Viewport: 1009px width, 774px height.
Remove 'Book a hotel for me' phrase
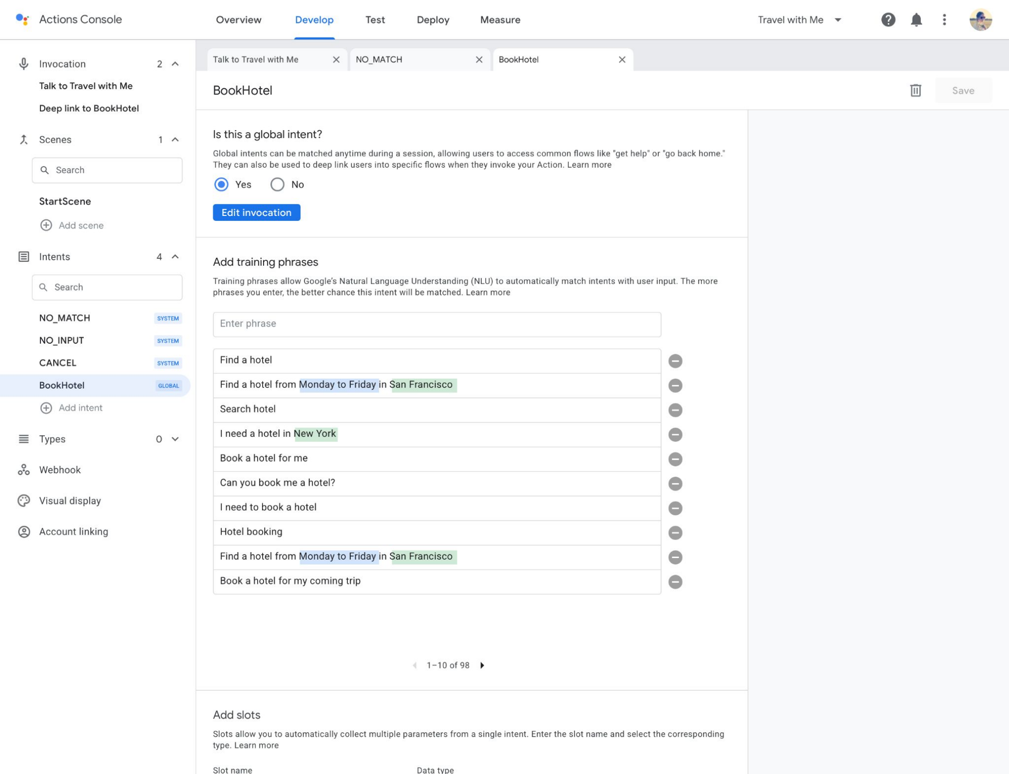click(675, 459)
